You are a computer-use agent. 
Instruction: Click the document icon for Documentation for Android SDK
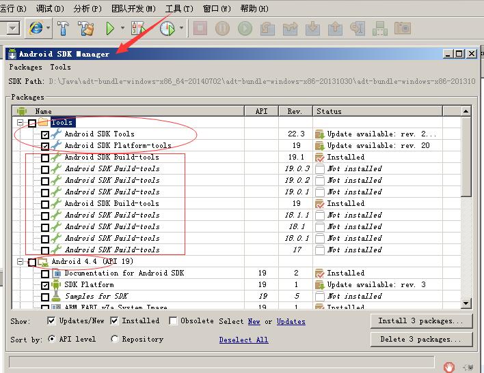[56, 273]
